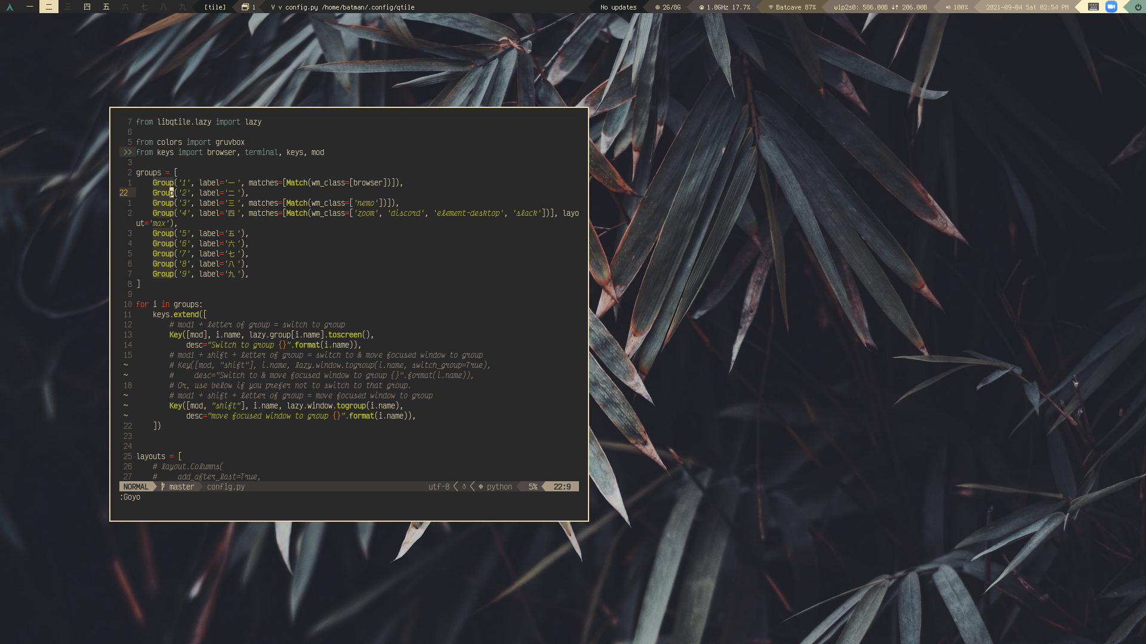Image resolution: width=1146 pixels, height=644 pixels.
Task: Click the python filetype in statusline
Action: (x=499, y=487)
